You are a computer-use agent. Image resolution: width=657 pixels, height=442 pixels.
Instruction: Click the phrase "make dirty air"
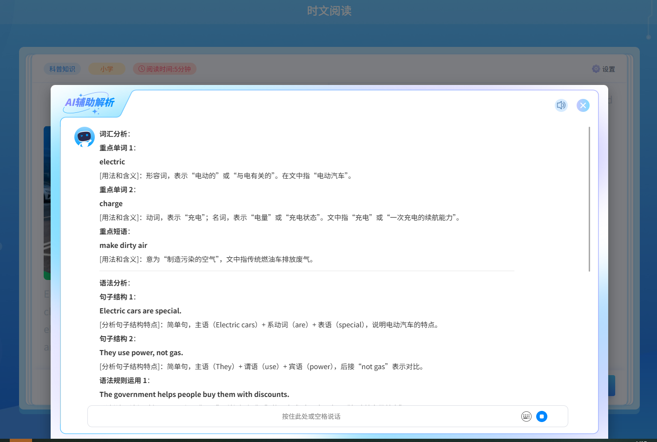[123, 245]
